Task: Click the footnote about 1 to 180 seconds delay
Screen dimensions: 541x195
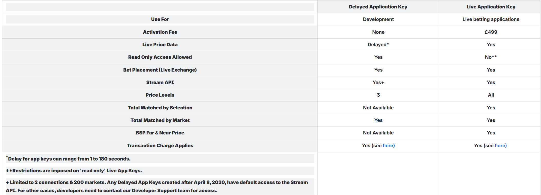Action: pyautogui.click(x=69, y=159)
